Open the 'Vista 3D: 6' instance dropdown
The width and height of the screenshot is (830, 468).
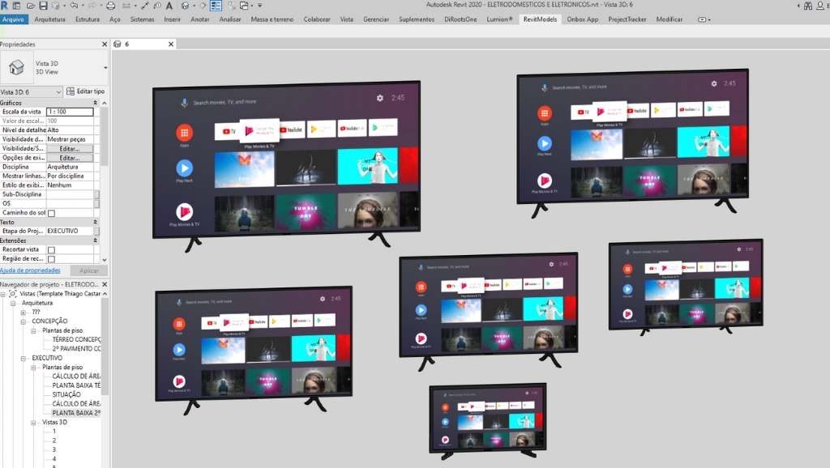[x=58, y=92]
